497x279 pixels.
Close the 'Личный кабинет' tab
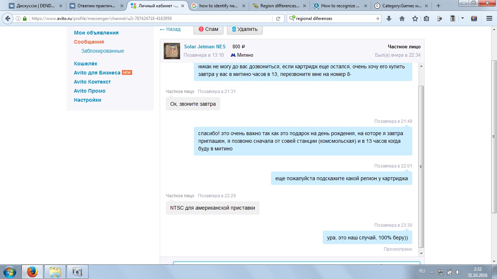182,6
